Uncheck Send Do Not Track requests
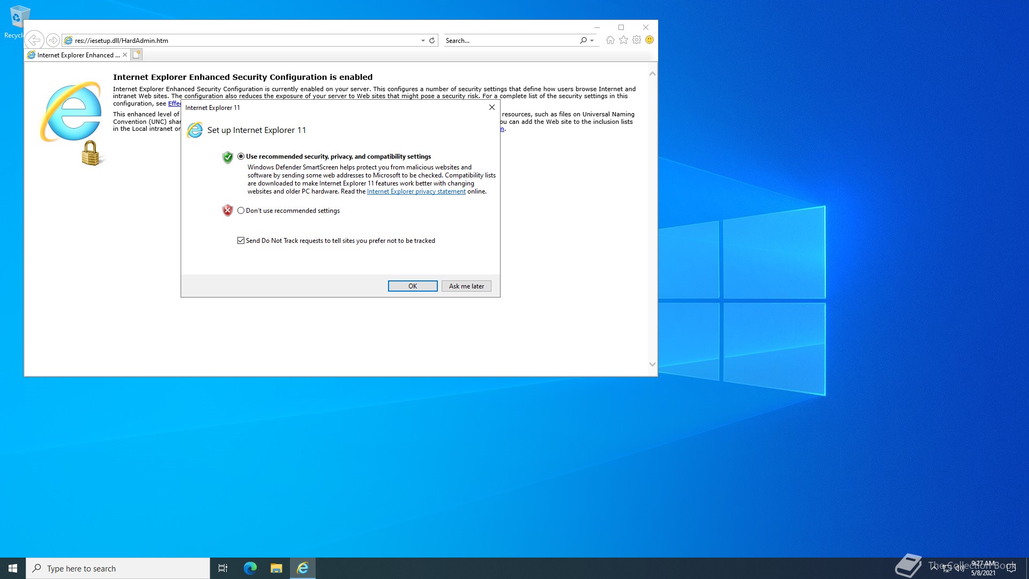This screenshot has height=579, width=1029. pyautogui.click(x=241, y=240)
